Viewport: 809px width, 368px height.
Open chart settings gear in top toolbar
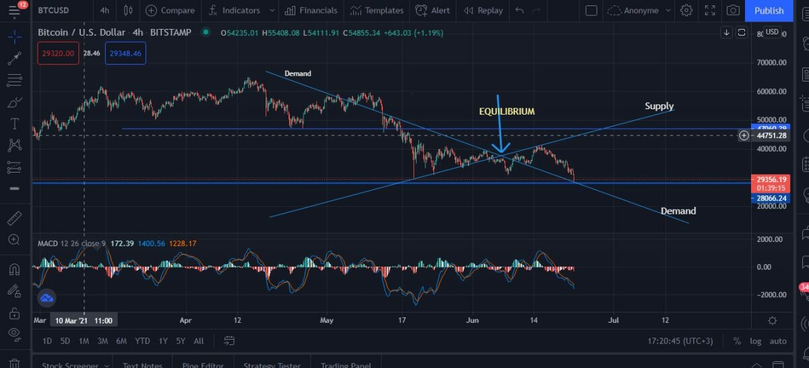(x=686, y=10)
